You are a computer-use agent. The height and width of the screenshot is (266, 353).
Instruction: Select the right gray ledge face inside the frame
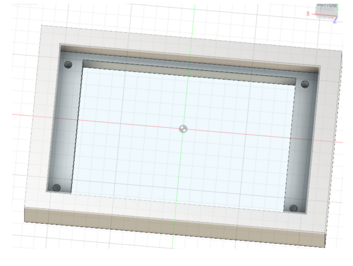302,144
